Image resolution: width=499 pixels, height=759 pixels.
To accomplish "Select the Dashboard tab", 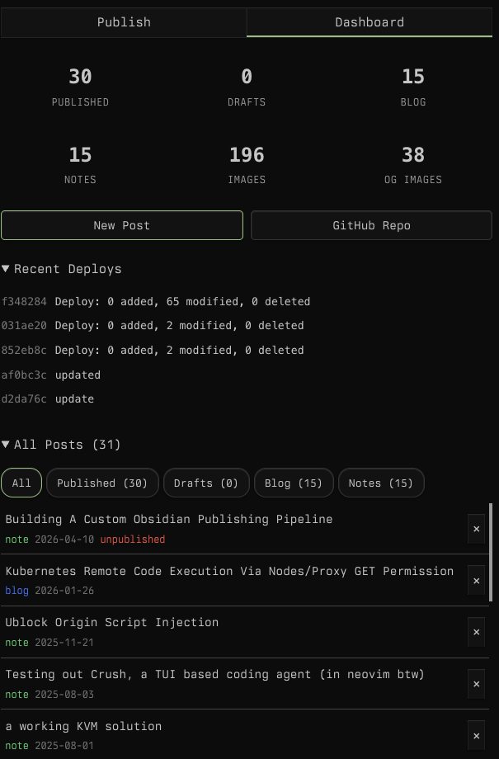I will tap(370, 22).
